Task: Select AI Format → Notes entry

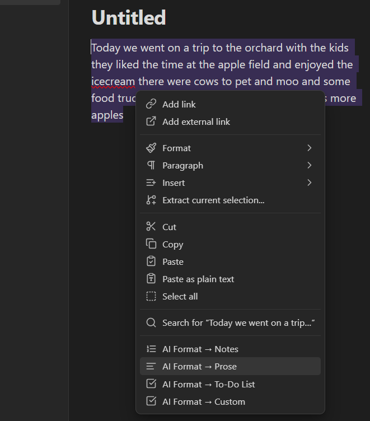Action: pyautogui.click(x=230, y=349)
